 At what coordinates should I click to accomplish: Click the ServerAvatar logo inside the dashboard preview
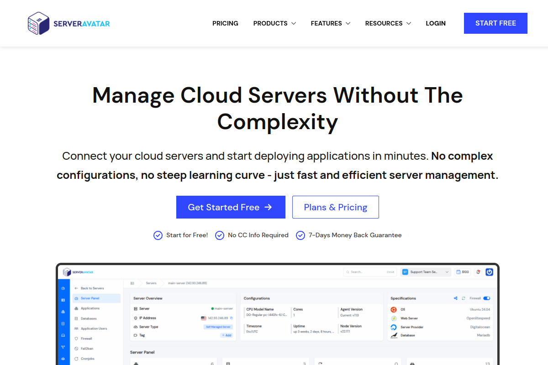78,272
